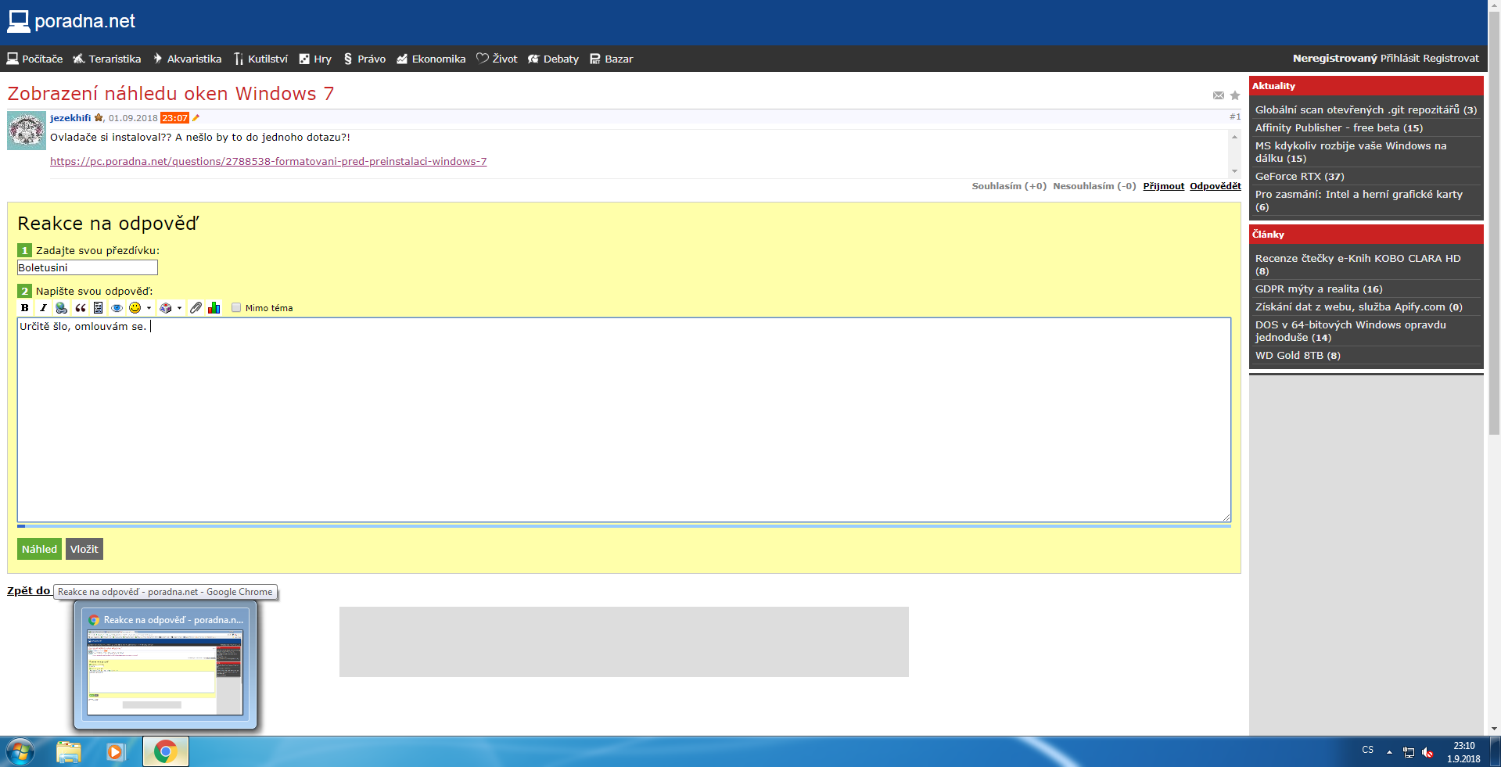
Task: Go to the Ekonomika section
Action: click(x=431, y=59)
